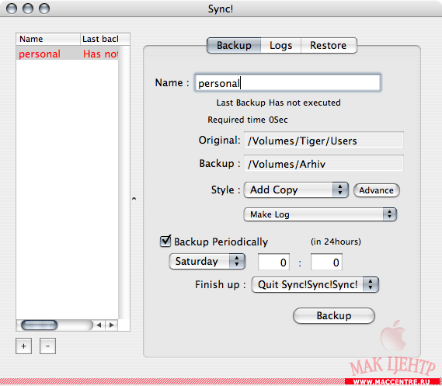Screen dimensions: 442x386
Task: Switch to the Logs tab
Action: pos(280,45)
